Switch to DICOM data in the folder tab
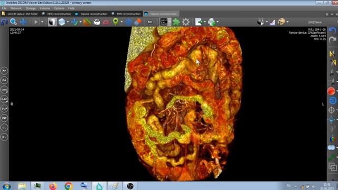Image resolution: width=338 pixels, height=190 pixels. tap(20, 14)
